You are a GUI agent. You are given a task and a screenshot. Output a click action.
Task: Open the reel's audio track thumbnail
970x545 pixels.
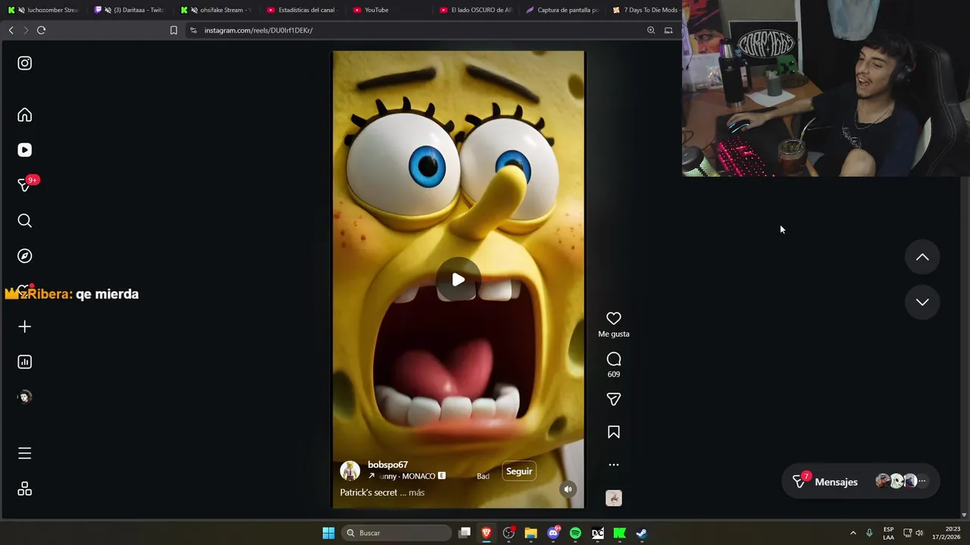click(x=614, y=498)
